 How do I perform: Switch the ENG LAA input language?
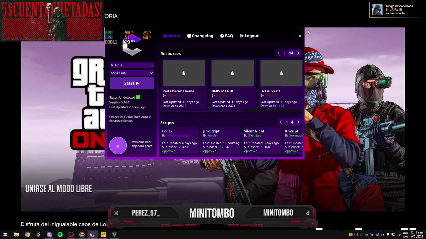click(x=405, y=235)
